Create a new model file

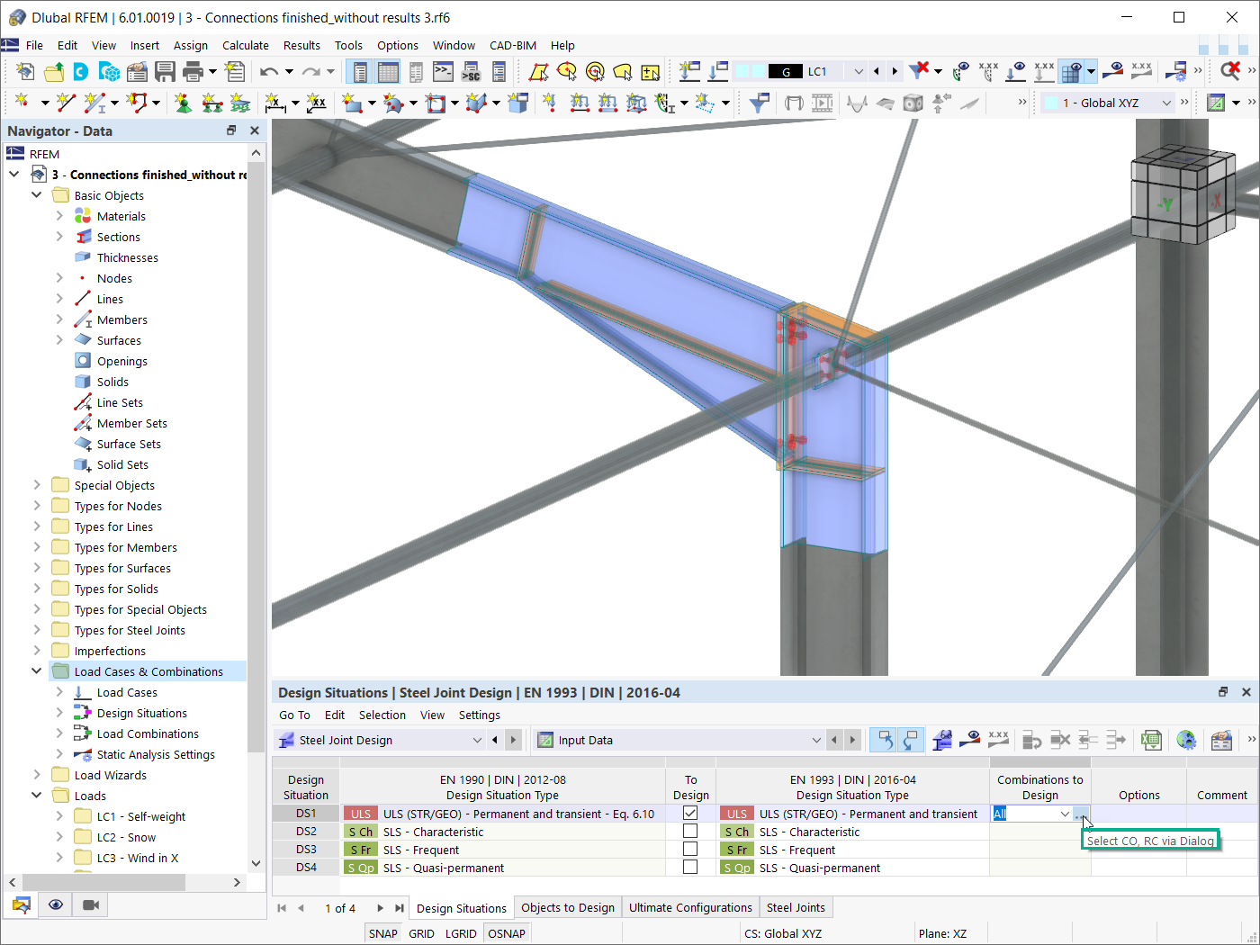[x=25, y=71]
